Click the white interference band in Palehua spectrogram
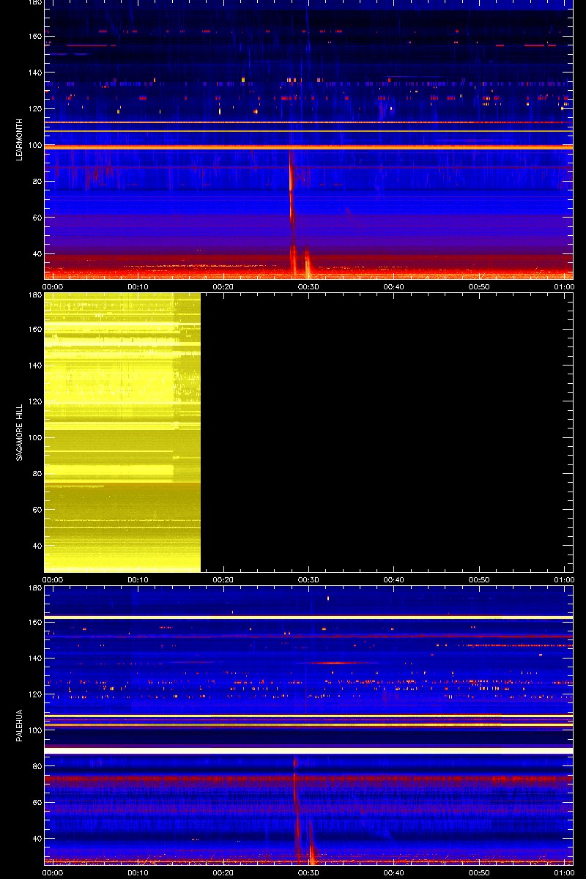The width and height of the screenshot is (586, 879). (308, 751)
